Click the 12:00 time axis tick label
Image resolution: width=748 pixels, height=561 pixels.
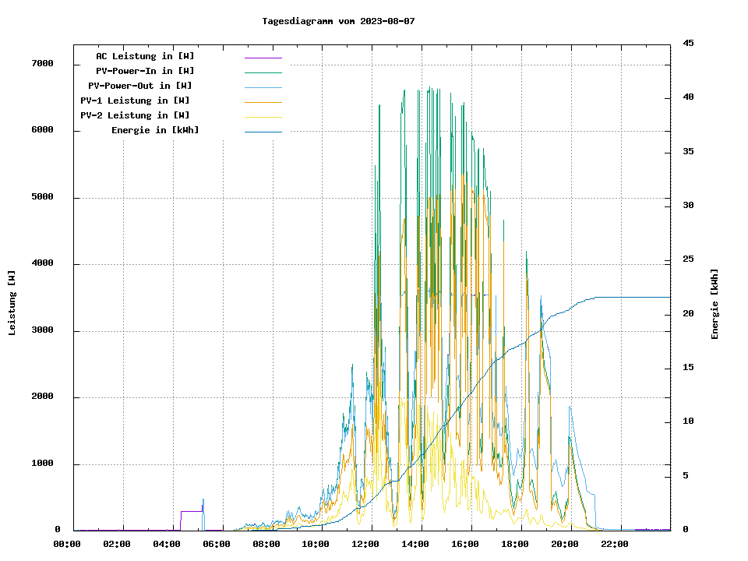365,544
